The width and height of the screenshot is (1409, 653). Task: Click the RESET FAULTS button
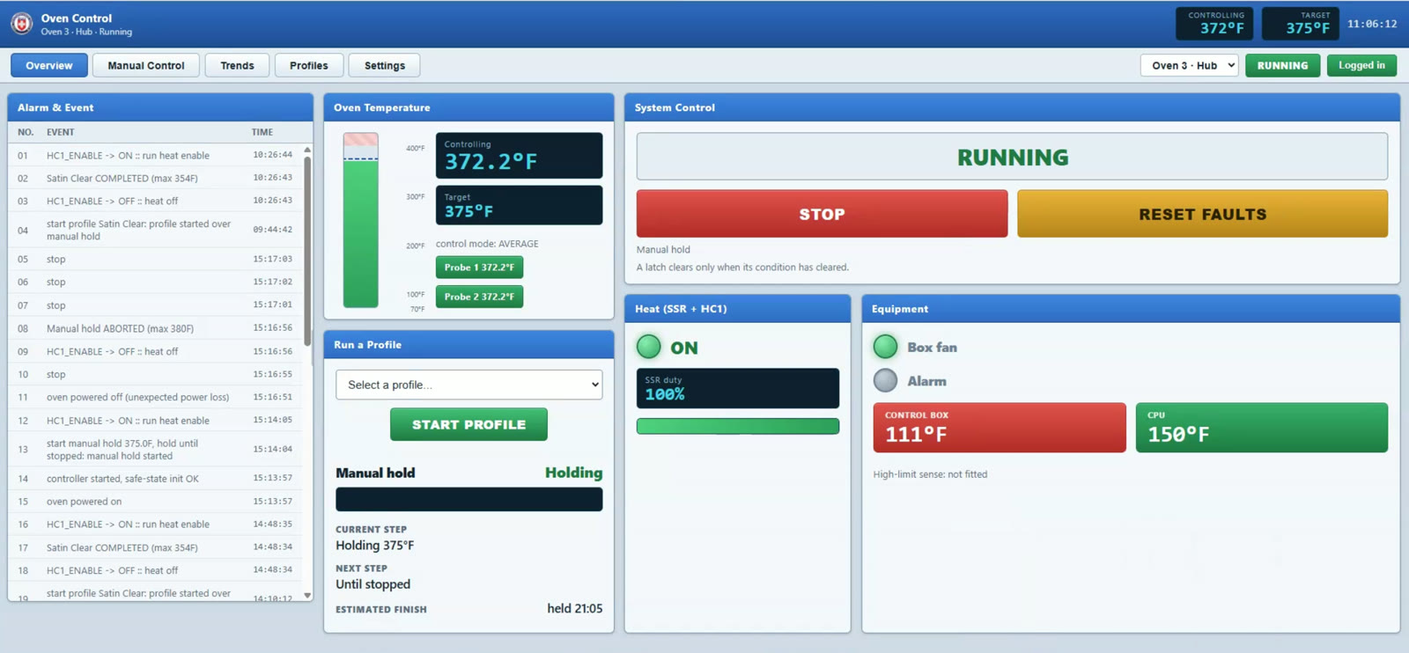click(x=1202, y=214)
